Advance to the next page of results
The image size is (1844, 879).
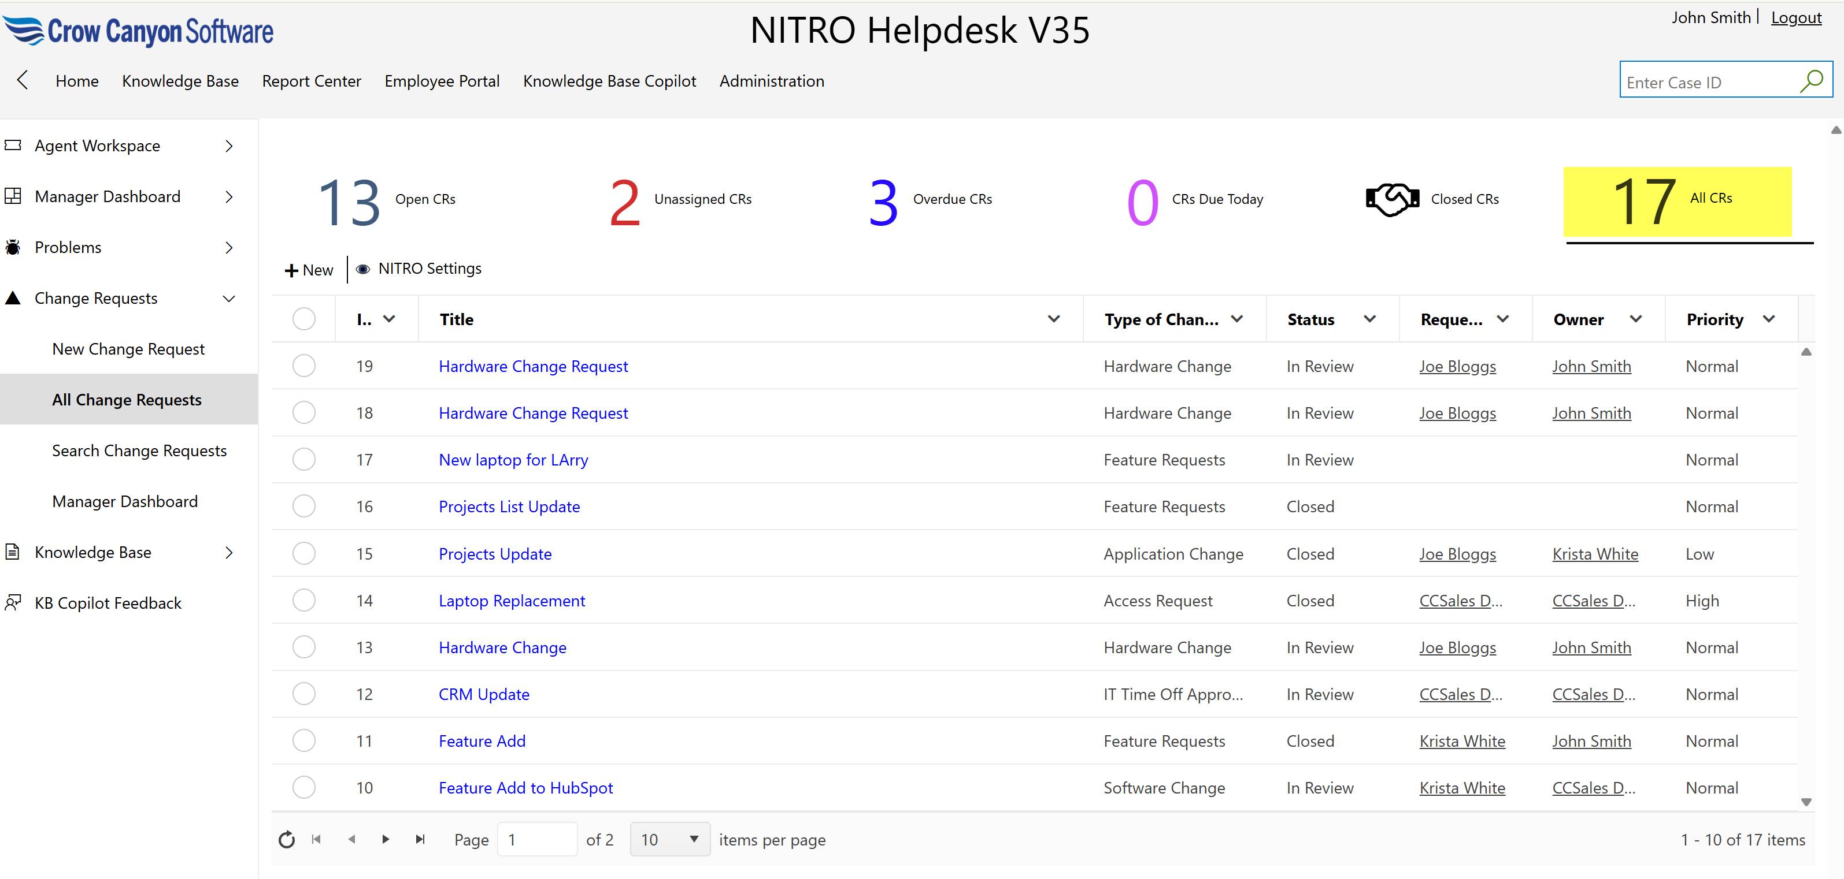(386, 839)
